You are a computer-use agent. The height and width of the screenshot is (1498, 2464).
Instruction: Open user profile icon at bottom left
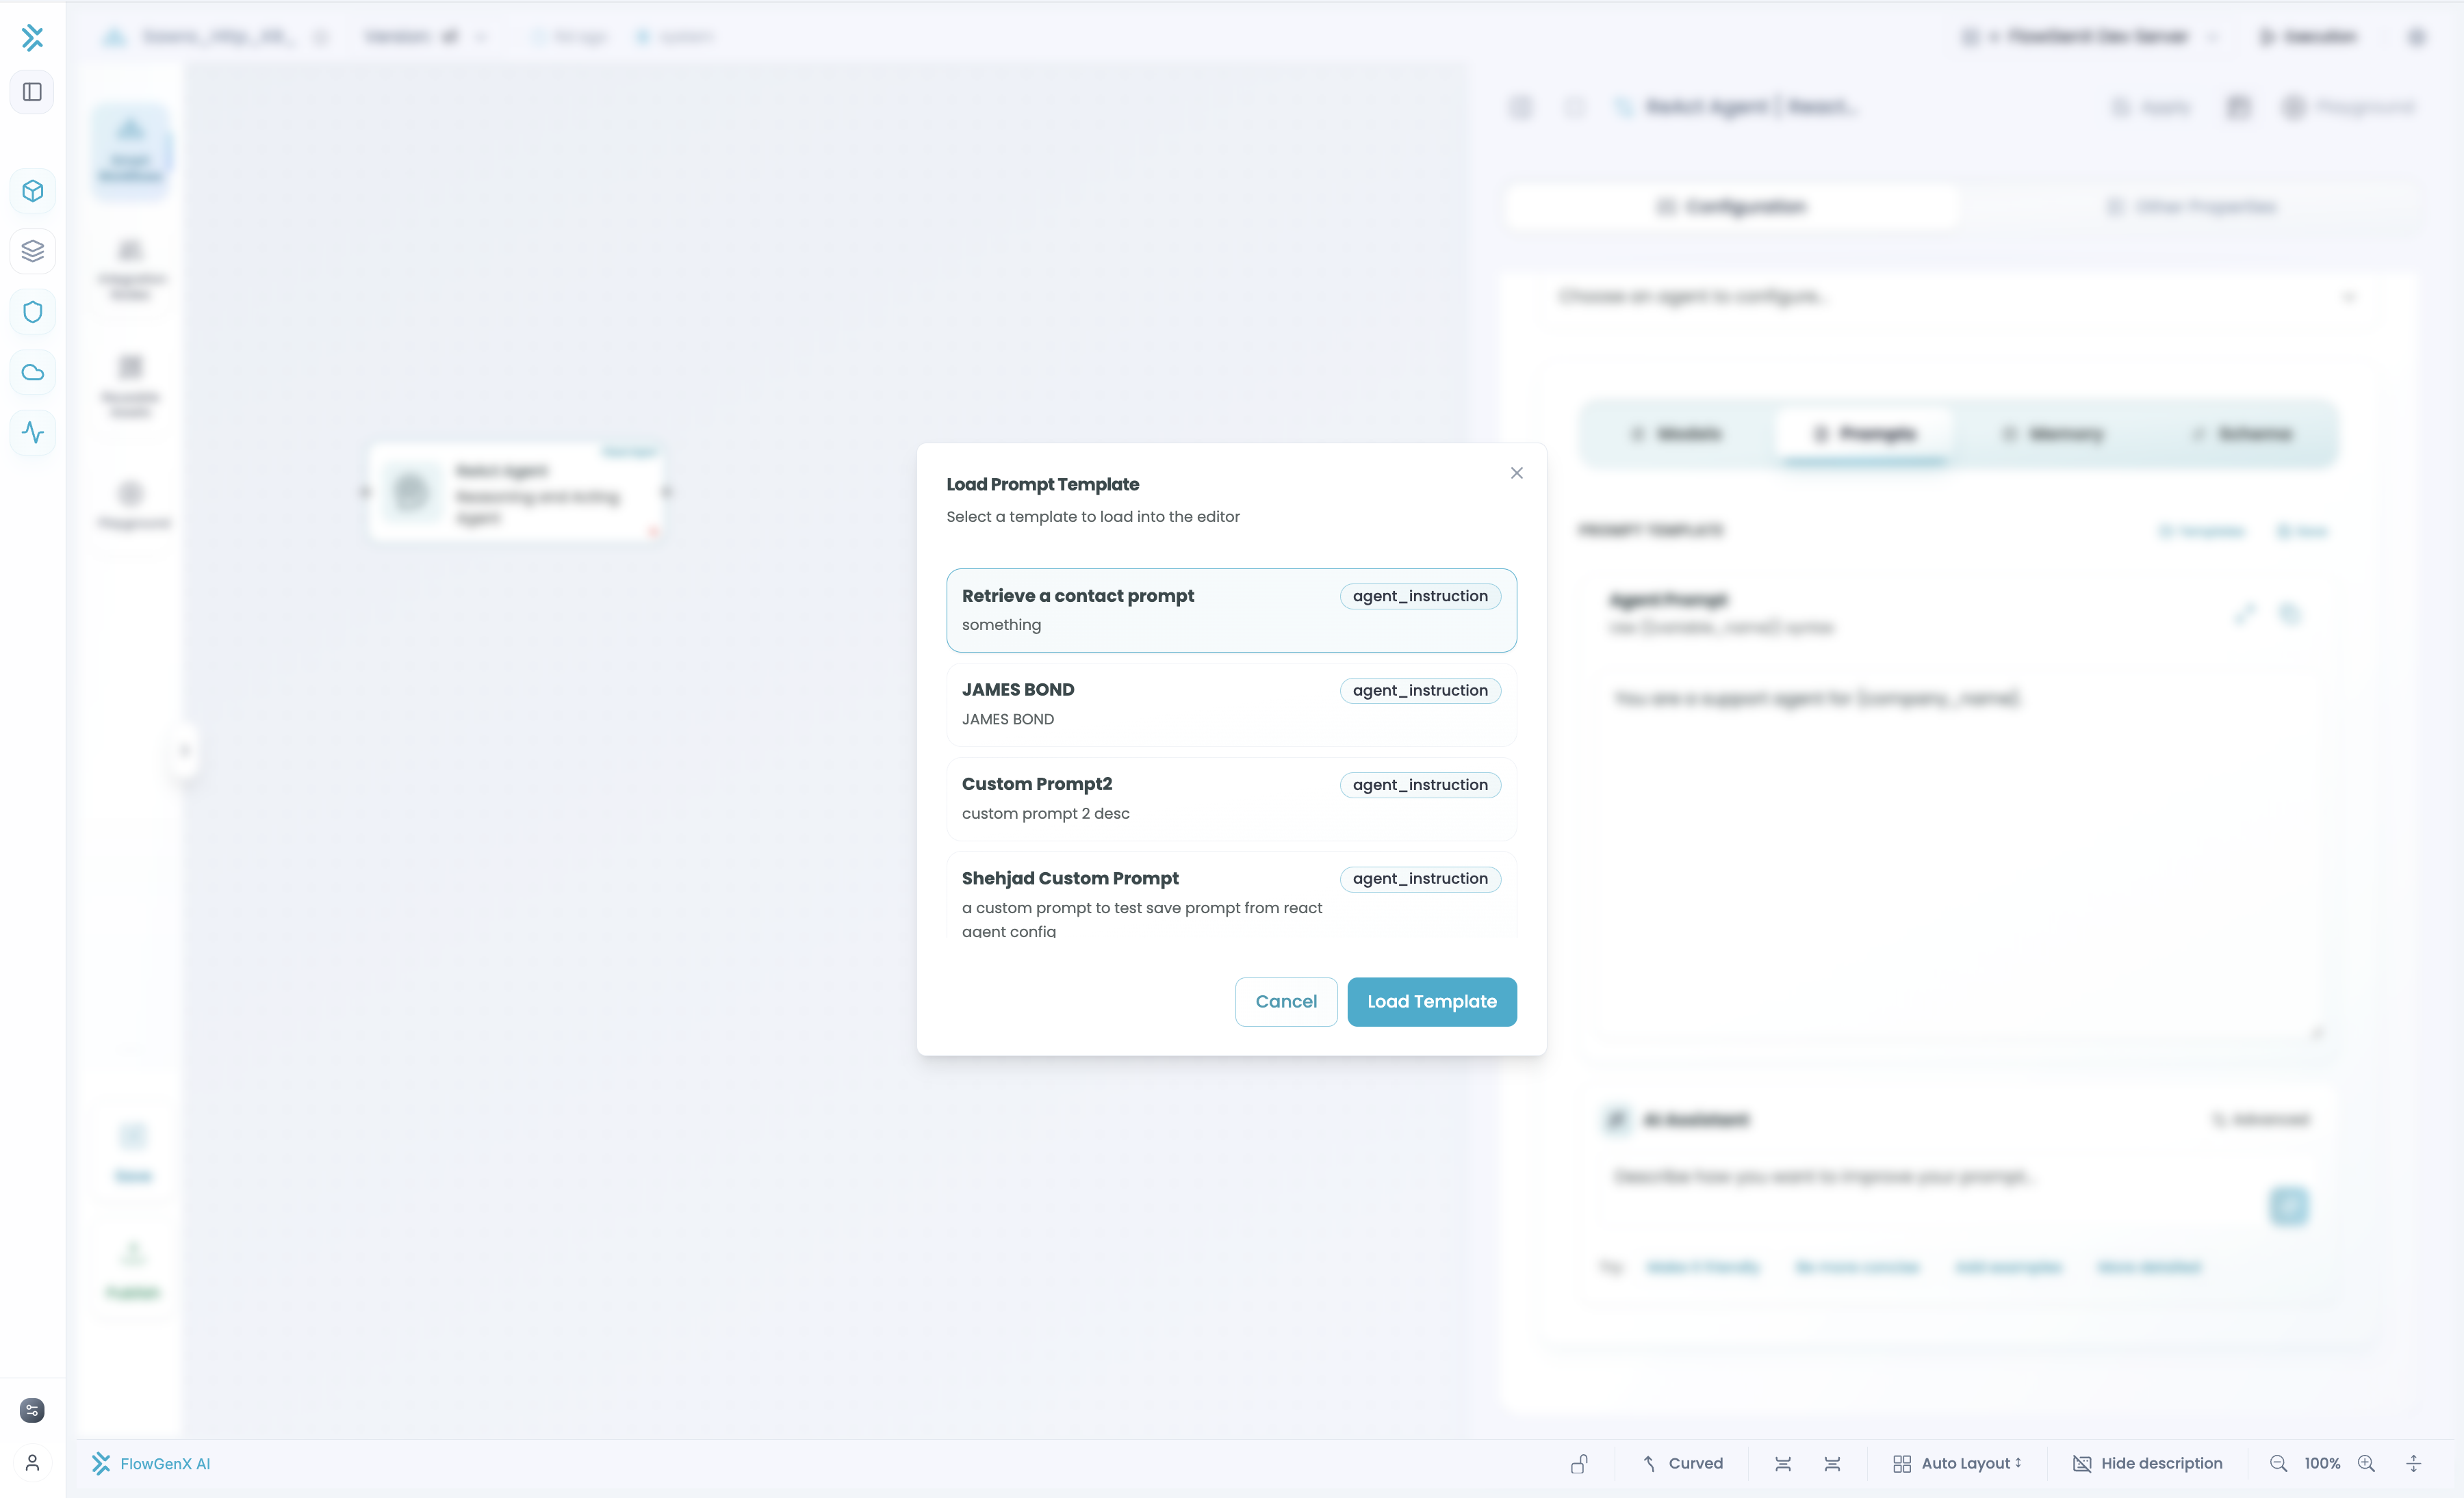coord(32,1463)
